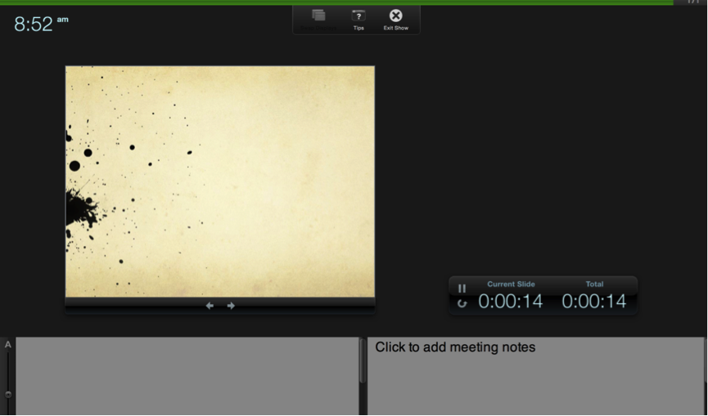Viewport: 708px width, 416px height.
Task: Click the notes text size slider handle
Action: point(8,394)
